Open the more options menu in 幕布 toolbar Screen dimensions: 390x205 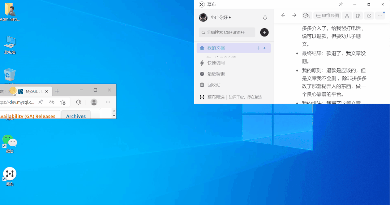coord(380,16)
